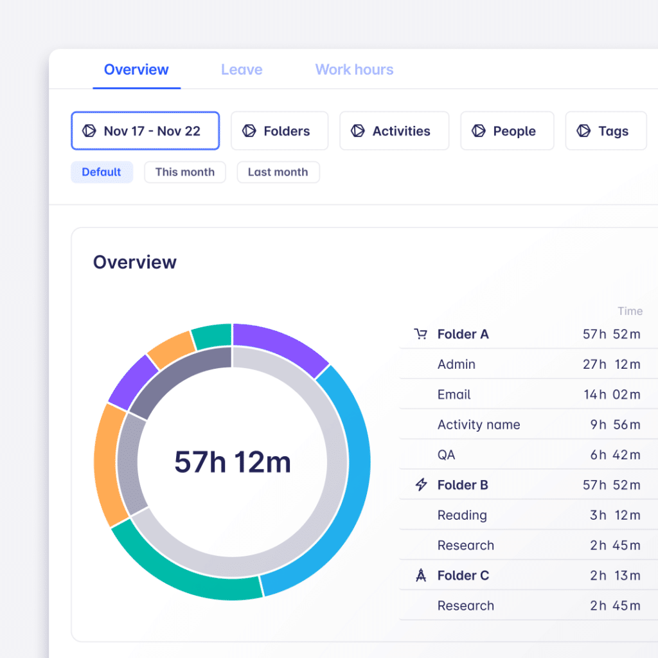
Task: Open the Nov 17 - Nov 22 date picker
Action: pos(145,131)
